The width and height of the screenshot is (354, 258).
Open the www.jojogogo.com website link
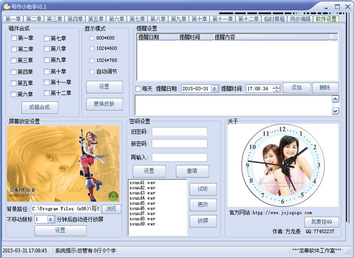282,213
